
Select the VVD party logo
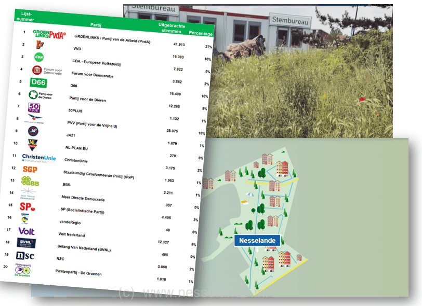coord(40,44)
